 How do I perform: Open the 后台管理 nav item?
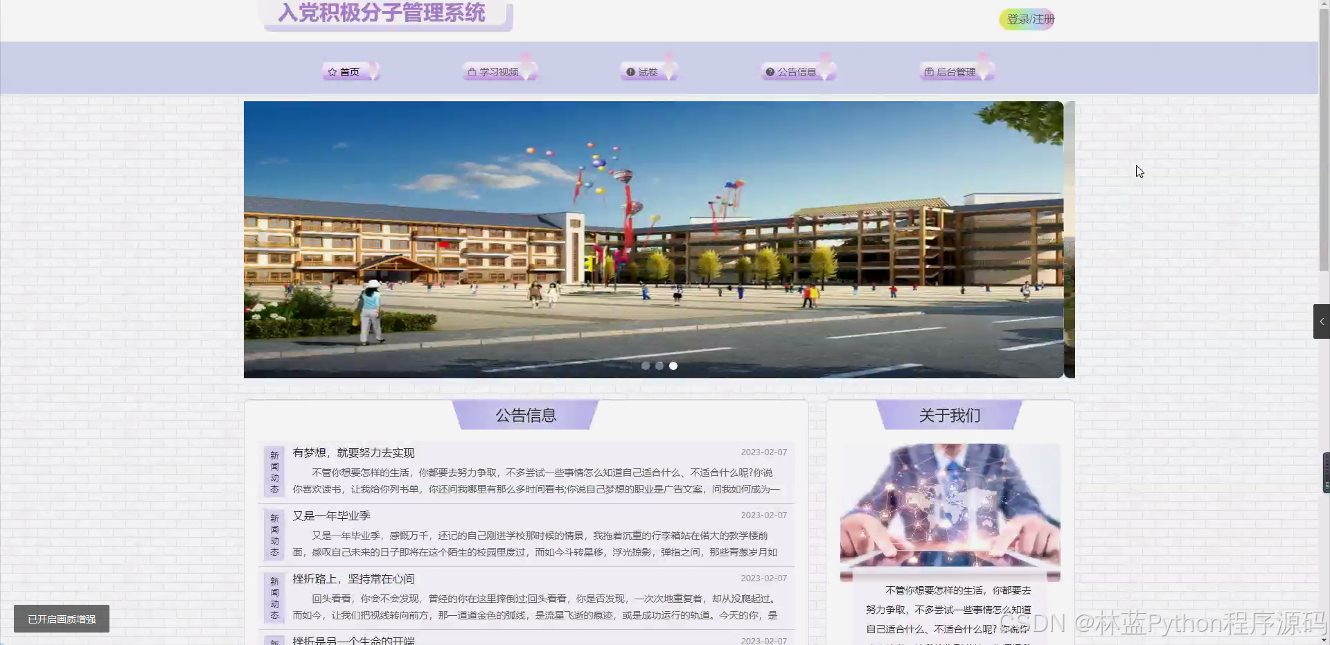click(956, 71)
